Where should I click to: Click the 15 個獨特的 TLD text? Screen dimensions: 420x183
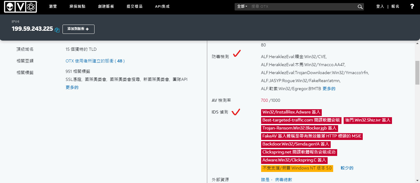[x=81, y=49]
